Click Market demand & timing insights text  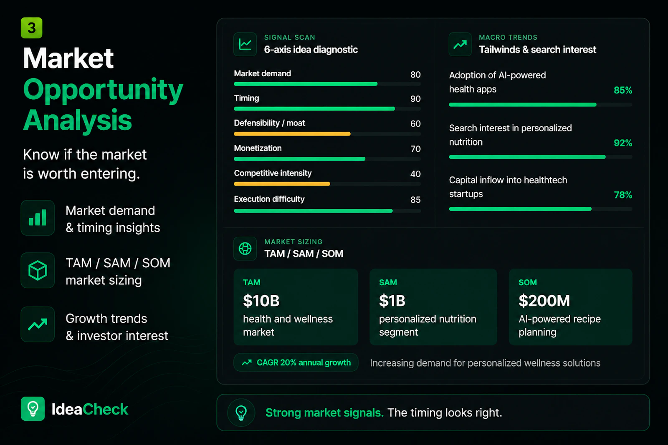click(113, 219)
